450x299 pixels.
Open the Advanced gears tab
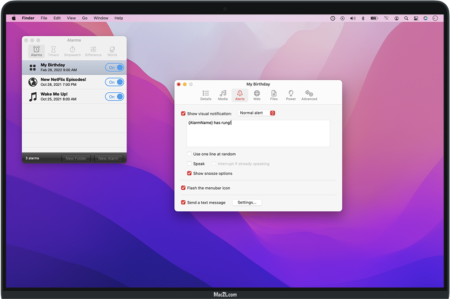click(309, 95)
